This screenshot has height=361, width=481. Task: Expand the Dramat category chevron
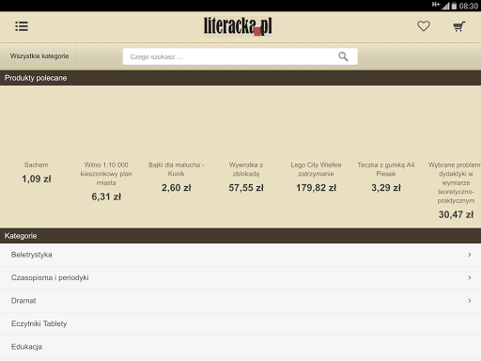[470, 301]
